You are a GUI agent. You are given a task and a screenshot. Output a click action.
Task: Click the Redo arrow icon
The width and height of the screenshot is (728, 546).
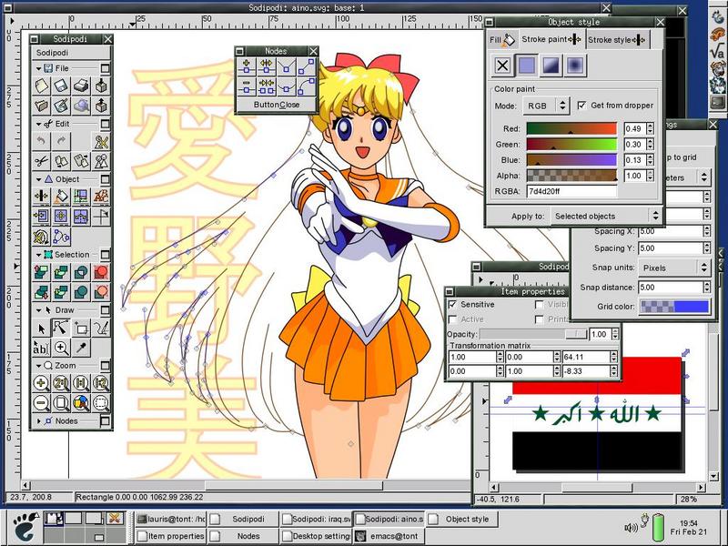pos(61,141)
